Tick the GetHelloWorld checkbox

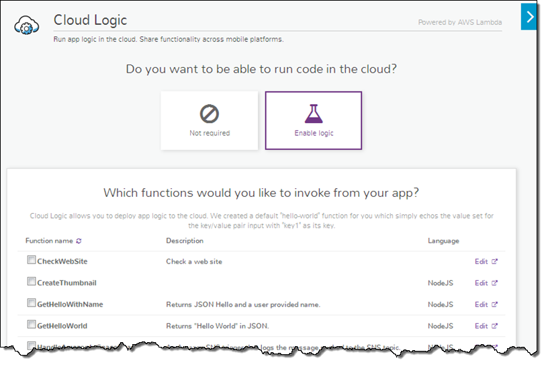[x=31, y=325]
